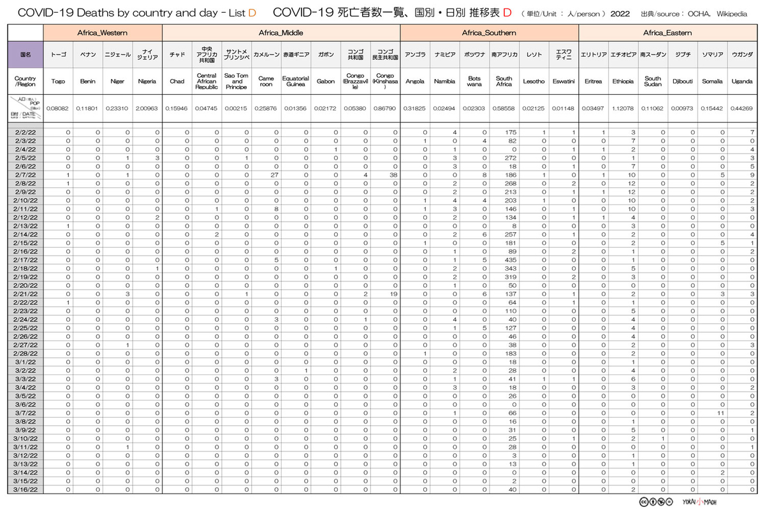Select the Africa_Southern region header

coord(489,32)
